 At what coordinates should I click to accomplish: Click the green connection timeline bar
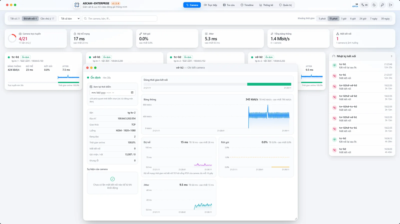point(269,84)
